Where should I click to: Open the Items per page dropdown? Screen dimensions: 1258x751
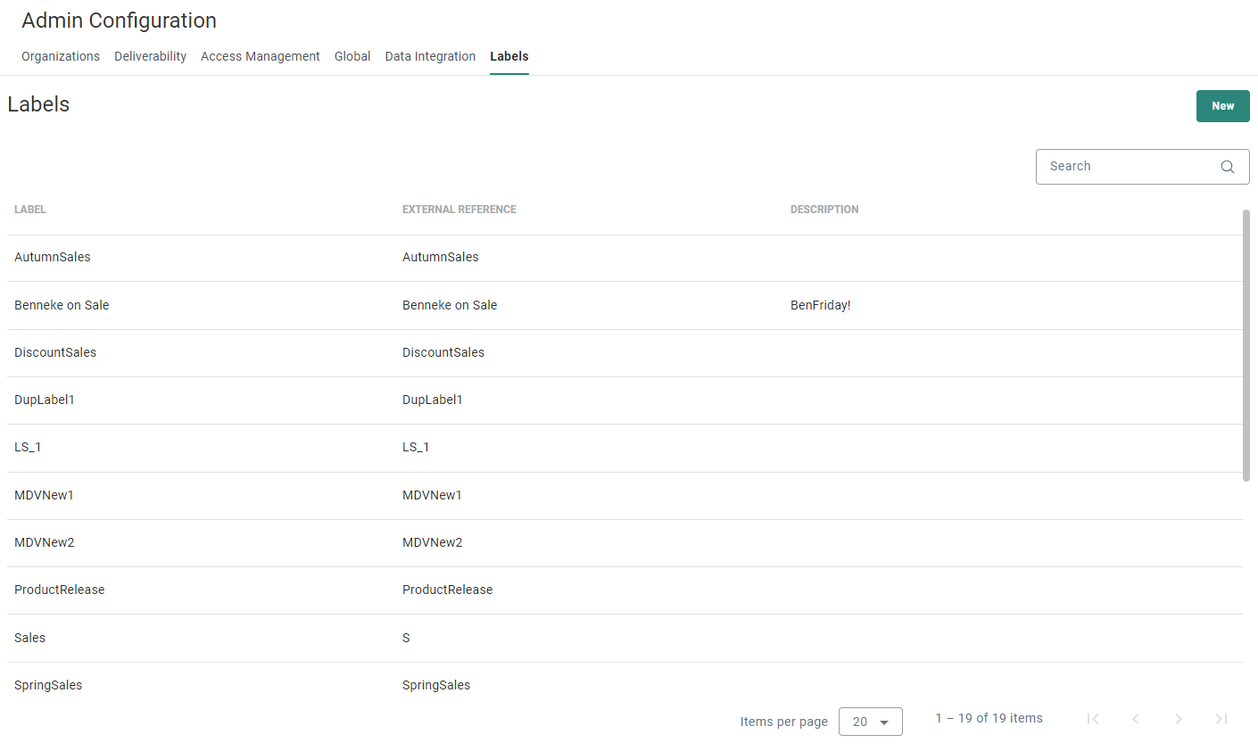pos(870,722)
